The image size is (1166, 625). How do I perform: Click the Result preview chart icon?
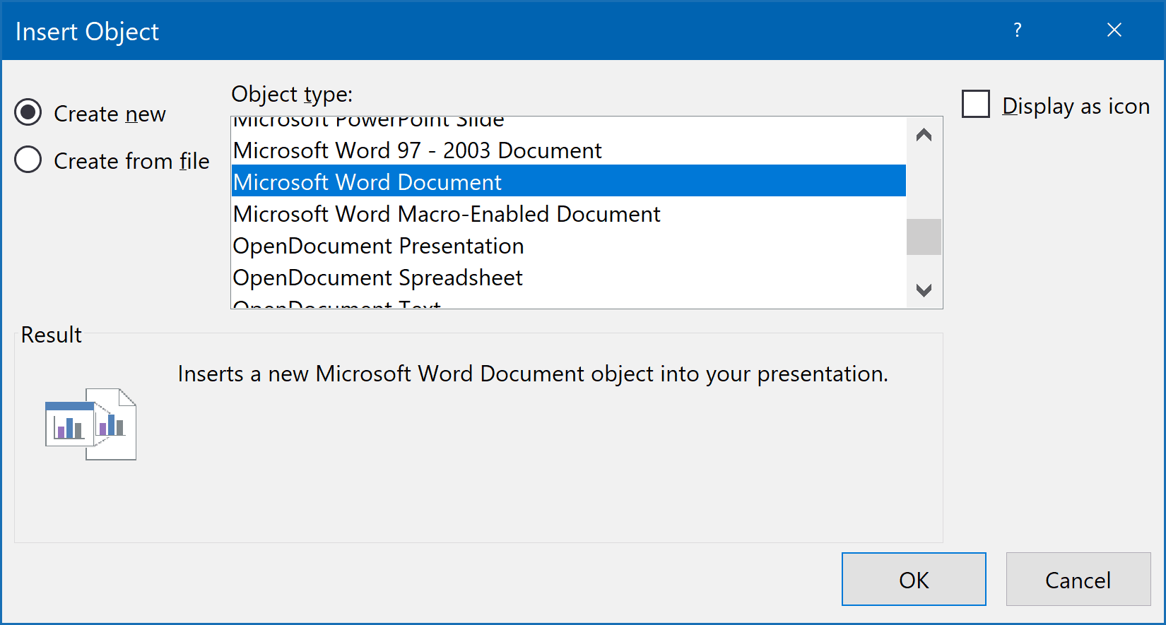(x=90, y=424)
